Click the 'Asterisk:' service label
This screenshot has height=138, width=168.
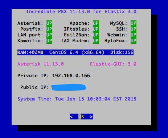point(30,23)
